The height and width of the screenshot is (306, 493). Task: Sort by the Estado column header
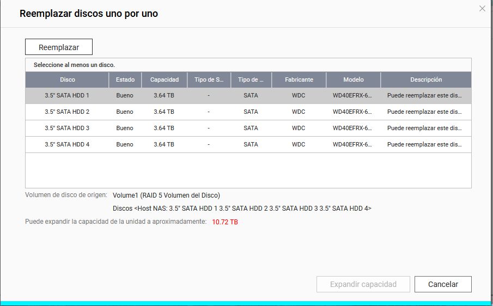click(x=125, y=79)
